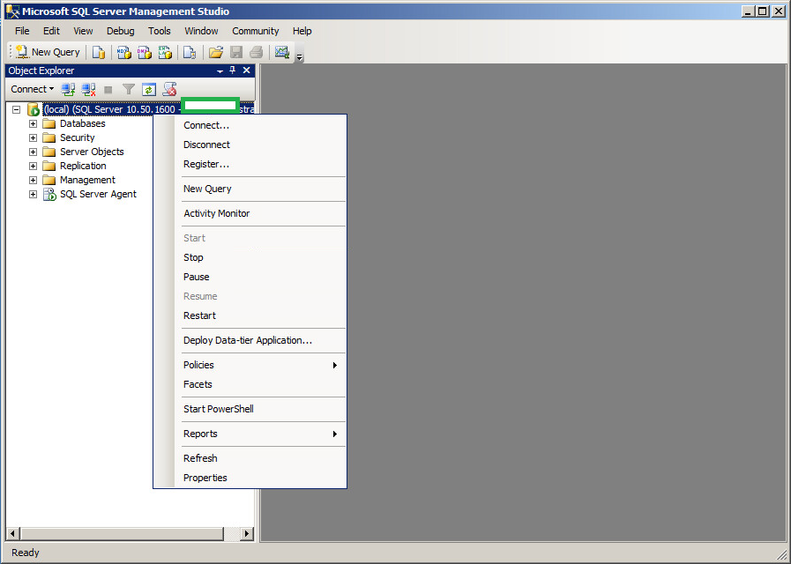
Task: Open the Reports submenu
Action: tap(260, 434)
